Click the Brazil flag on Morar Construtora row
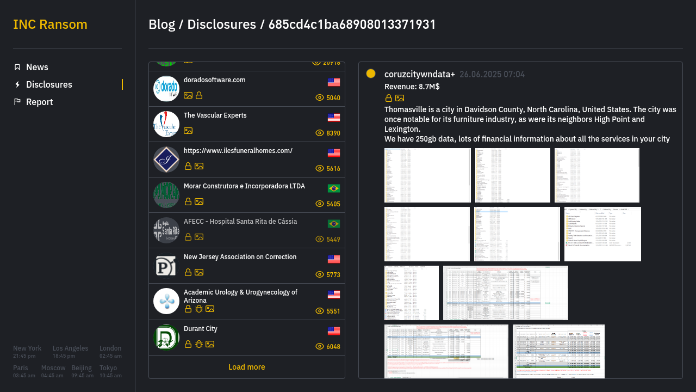Image resolution: width=696 pixels, height=392 pixels. pos(334,188)
